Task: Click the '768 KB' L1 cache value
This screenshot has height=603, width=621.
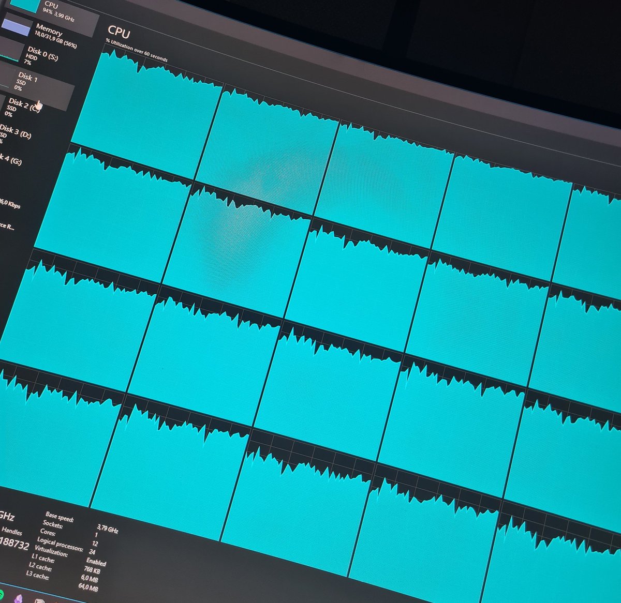Action: click(x=92, y=570)
